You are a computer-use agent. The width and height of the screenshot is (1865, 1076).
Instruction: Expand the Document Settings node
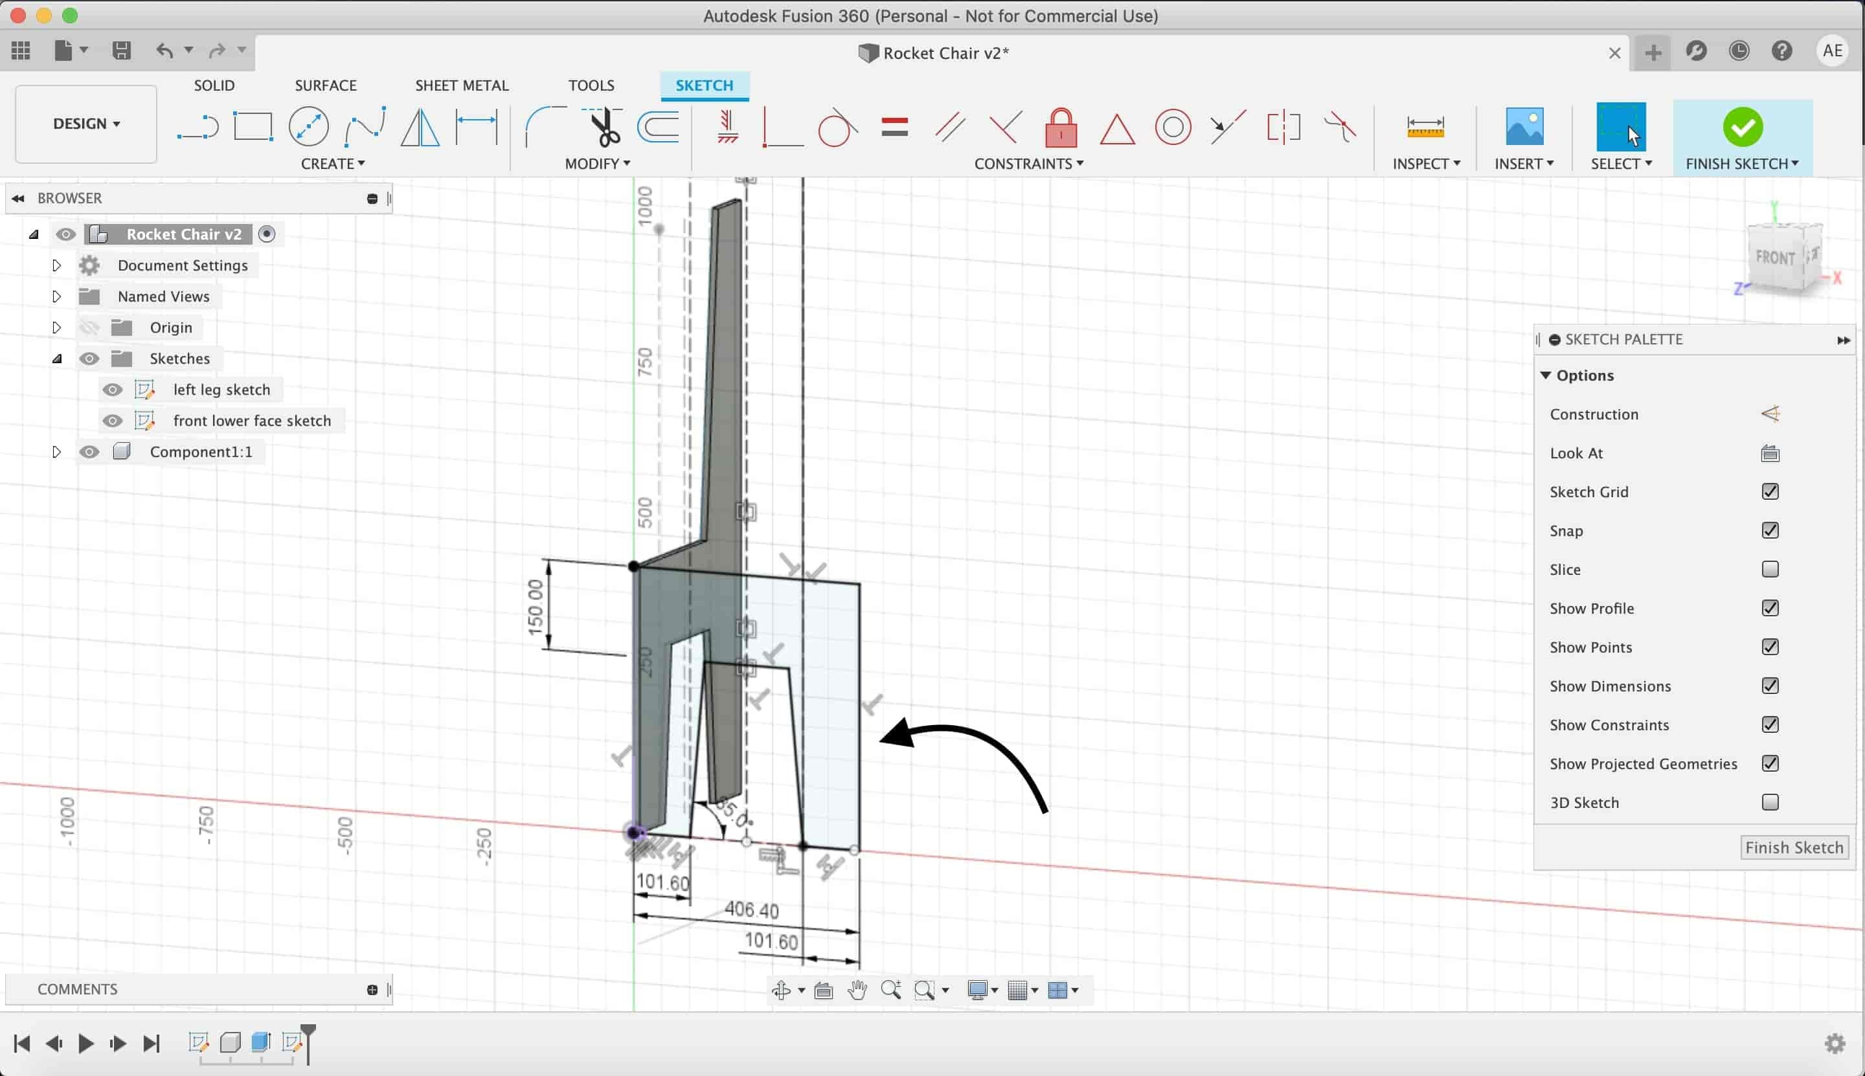pyautogui.click(x=56, y=265)
